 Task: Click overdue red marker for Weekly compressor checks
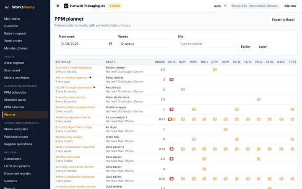(170, 119)
